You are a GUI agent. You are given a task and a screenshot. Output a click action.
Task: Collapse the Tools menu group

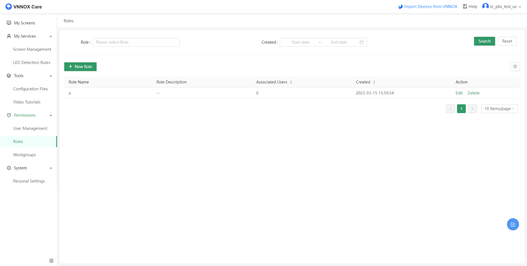point(51,76)
